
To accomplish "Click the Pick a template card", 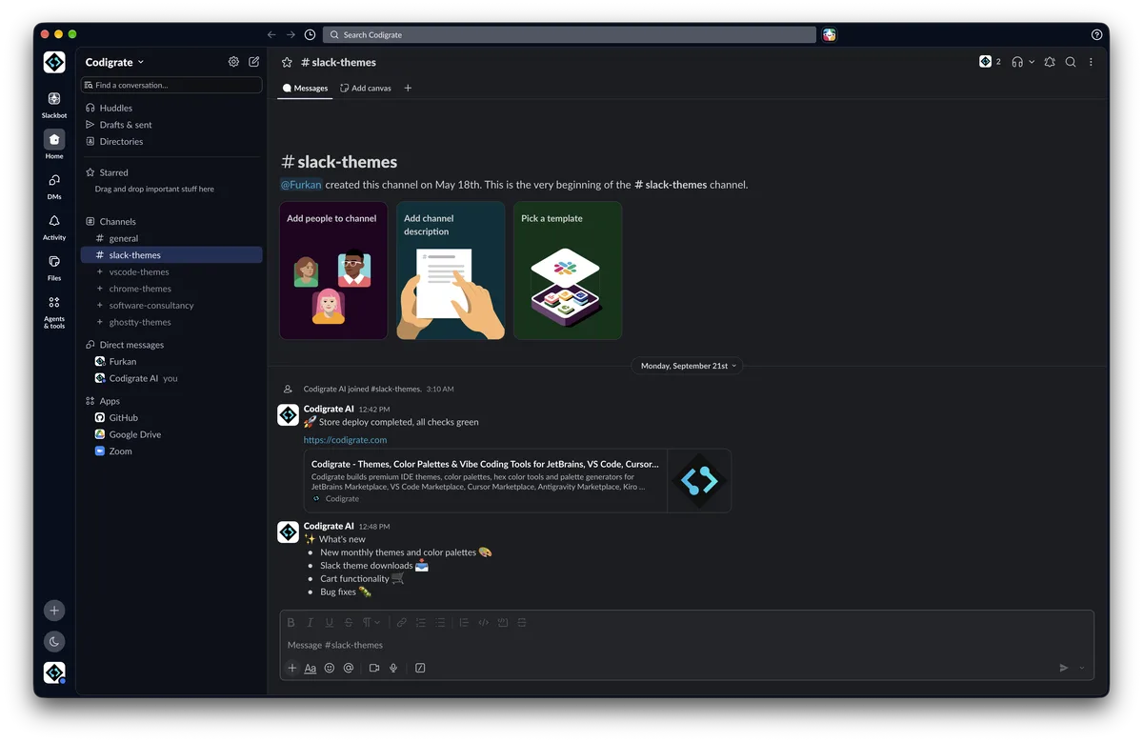I will 568,271.
